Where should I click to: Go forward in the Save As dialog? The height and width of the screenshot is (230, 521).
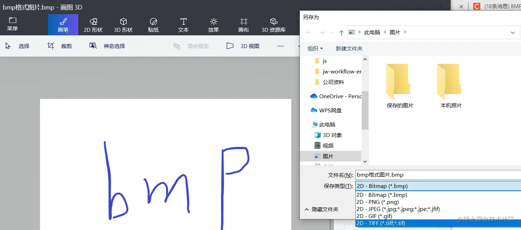point(321,33)
